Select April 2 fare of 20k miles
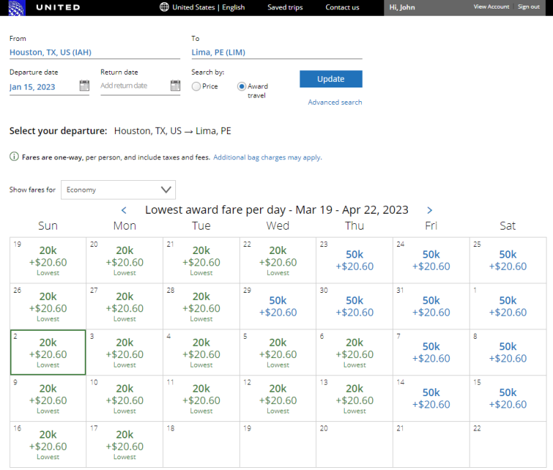Viewport: 553px width, 470px height. [x=48, y=352]
